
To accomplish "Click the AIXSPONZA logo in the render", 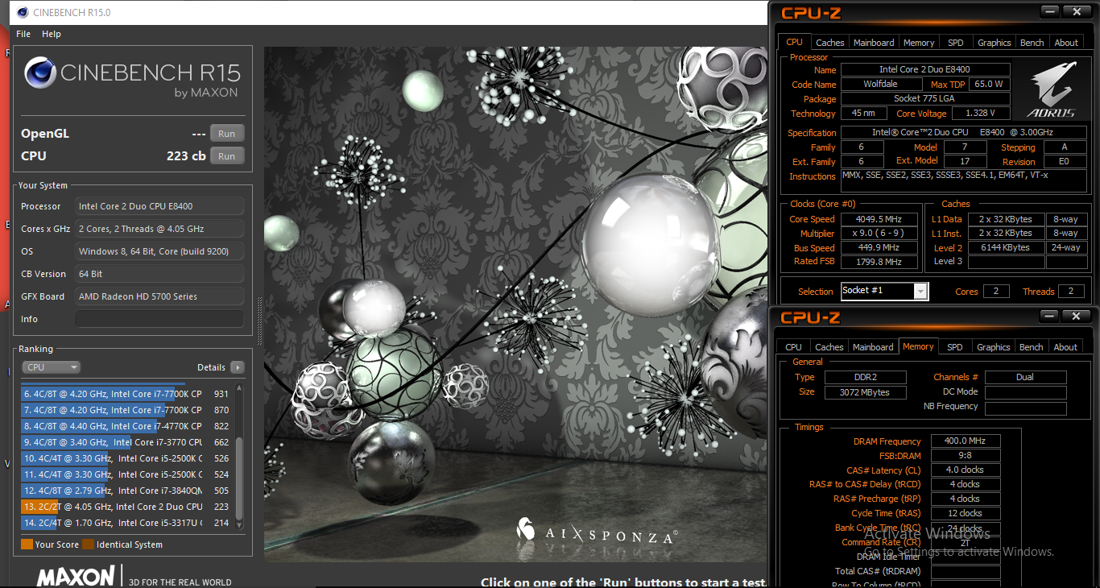I will pyautogui.click(x=596, y=532).
